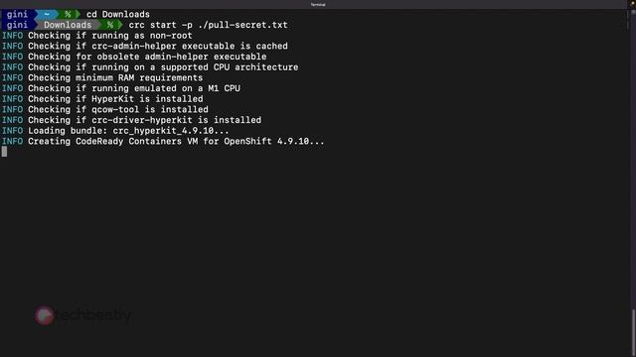Click the 'Loading bundle: crc_hyperkit_4.9.10...' line
Viewport: 636px width, 357px height.
coord(128,131)
